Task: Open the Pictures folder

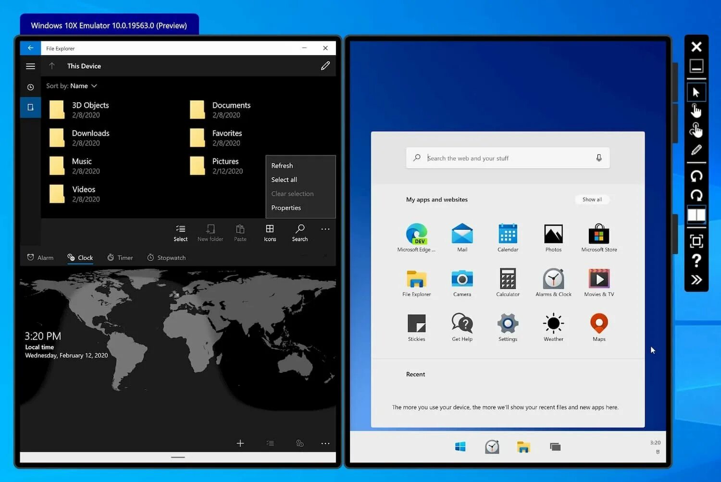Action: click(x=217, y=166)
